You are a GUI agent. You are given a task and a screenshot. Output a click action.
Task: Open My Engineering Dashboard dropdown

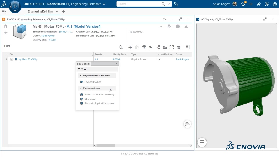point(104,4)
